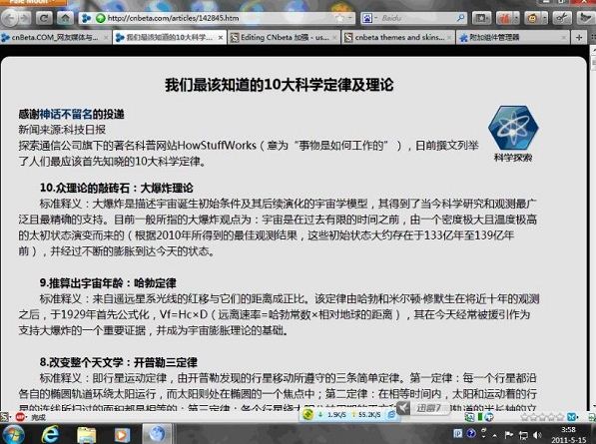Click the blue help icon in system tray

coord(471,434)
